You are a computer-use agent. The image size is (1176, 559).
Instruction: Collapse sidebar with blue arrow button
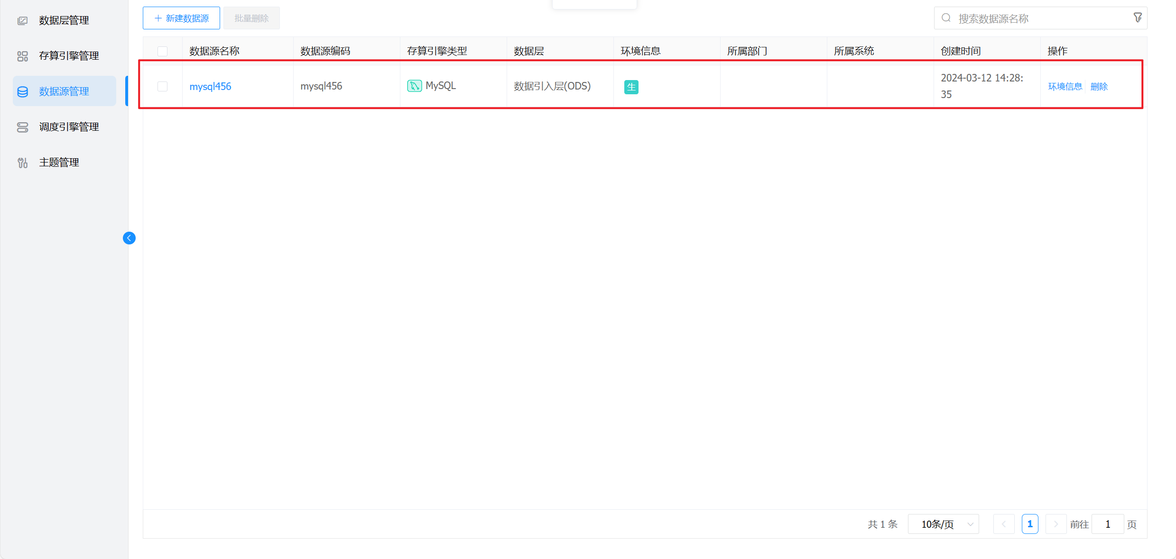point(129,238)
